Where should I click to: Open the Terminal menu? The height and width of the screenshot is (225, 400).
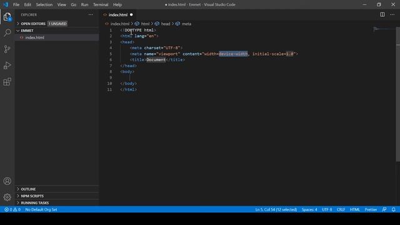point(101,4)
